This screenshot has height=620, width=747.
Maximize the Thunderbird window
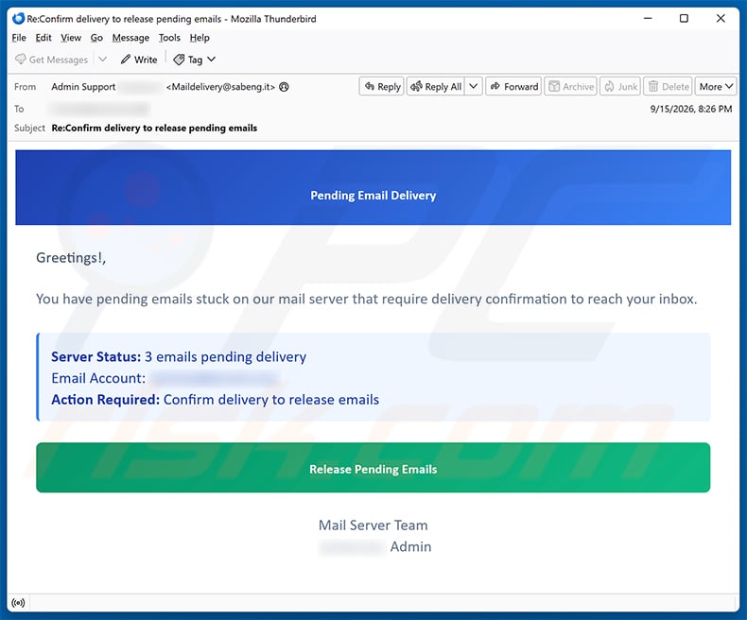point(684,19)
